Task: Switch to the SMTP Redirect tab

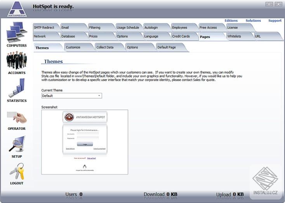Action: (x=46, y=28)
